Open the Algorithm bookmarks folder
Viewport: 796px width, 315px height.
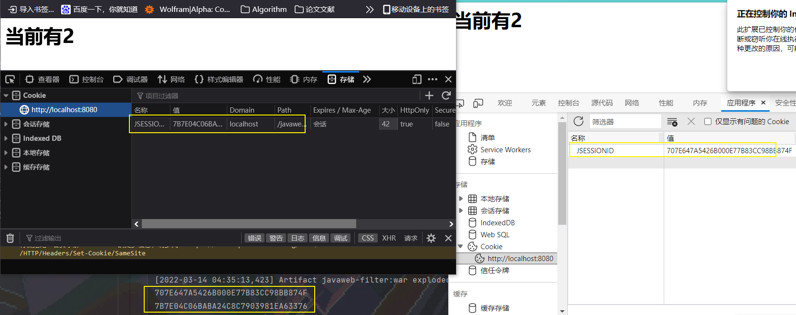click(264, 9)
